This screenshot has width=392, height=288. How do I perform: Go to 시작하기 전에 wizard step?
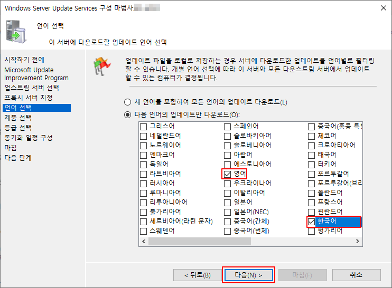[x=24, y=60]
